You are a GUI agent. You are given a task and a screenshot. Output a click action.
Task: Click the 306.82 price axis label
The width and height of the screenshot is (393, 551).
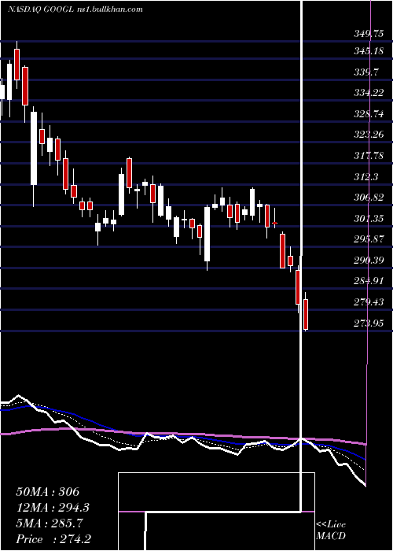click(x=368, y=198)
